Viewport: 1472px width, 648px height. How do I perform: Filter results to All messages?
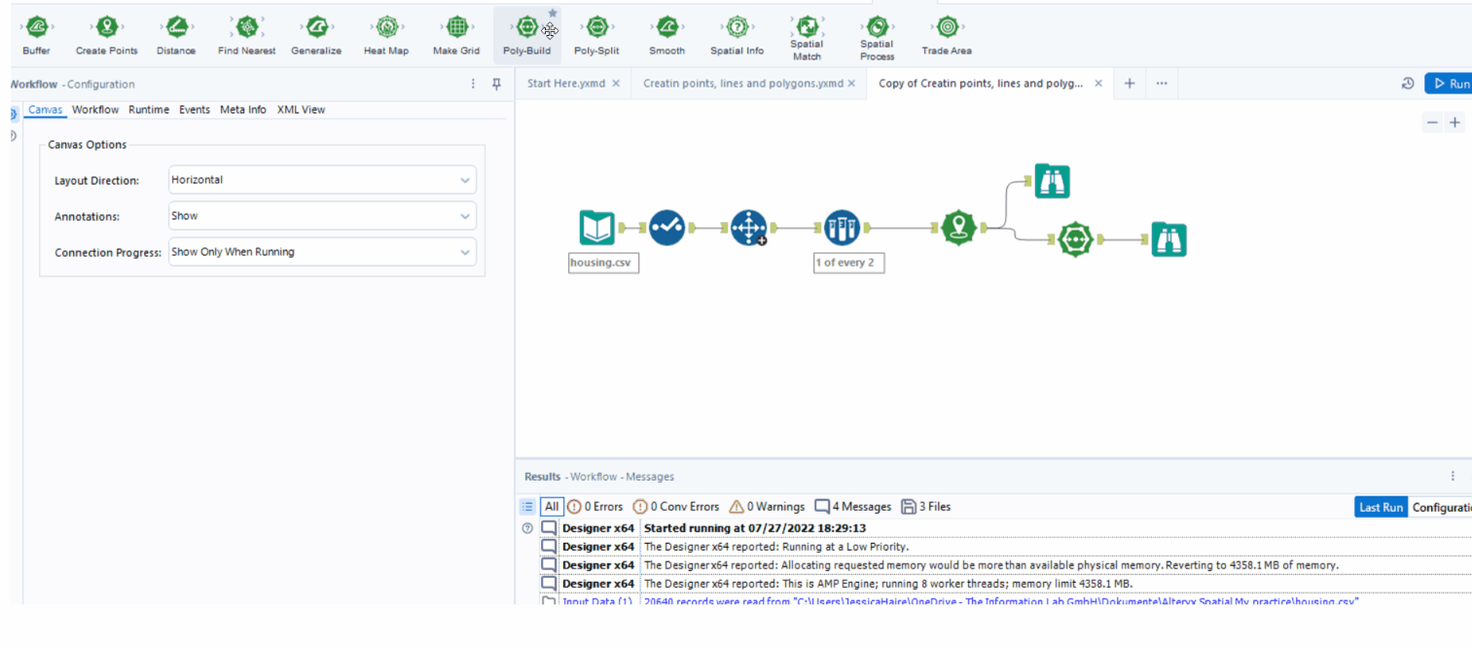552,507
